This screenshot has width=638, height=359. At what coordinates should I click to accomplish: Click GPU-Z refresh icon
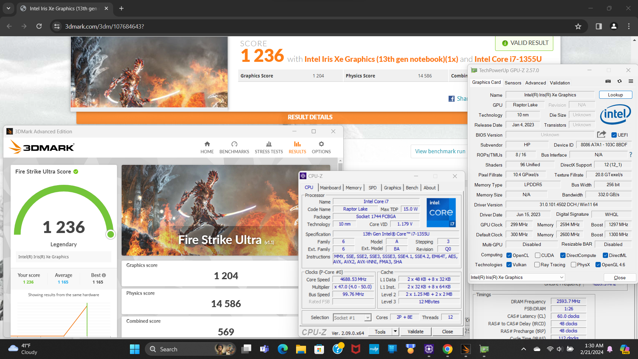click(619, 81)
